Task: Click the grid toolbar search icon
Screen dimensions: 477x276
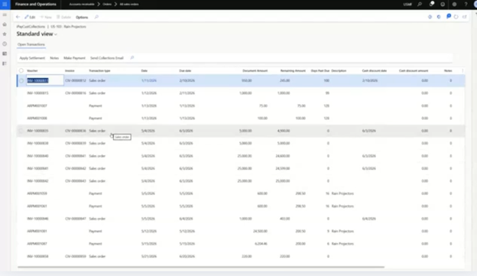Action: click(132, 58)
